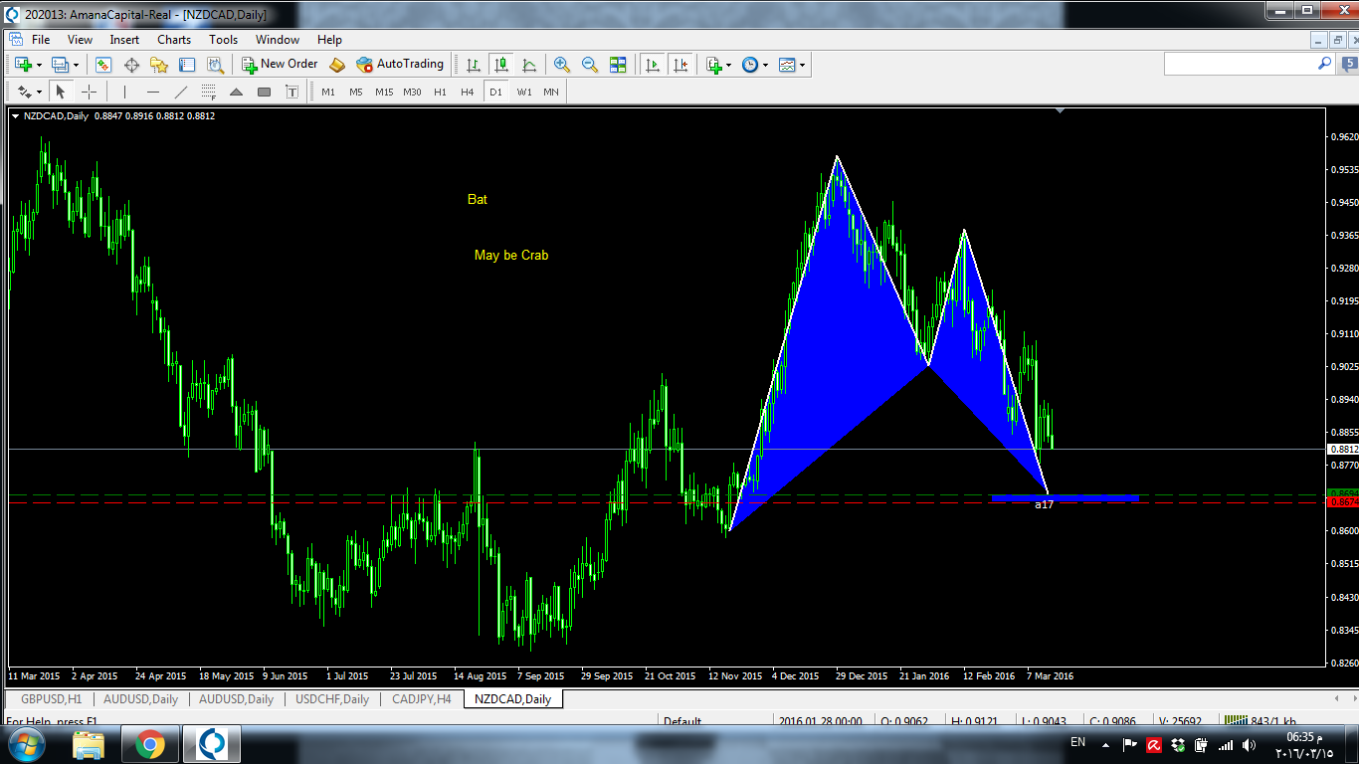Open the Templates dropdown
The width and height of the screenshot is (1359, 764).
pos(792,64)
